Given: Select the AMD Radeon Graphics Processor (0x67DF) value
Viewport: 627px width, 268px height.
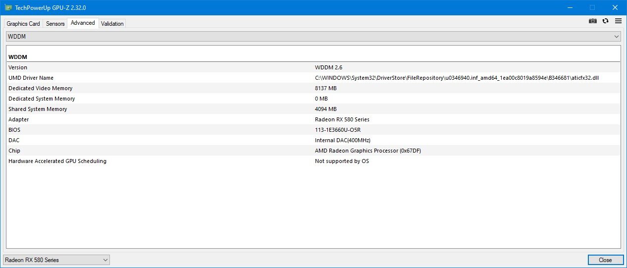Looking at the screenshot, I should (368, 151).
